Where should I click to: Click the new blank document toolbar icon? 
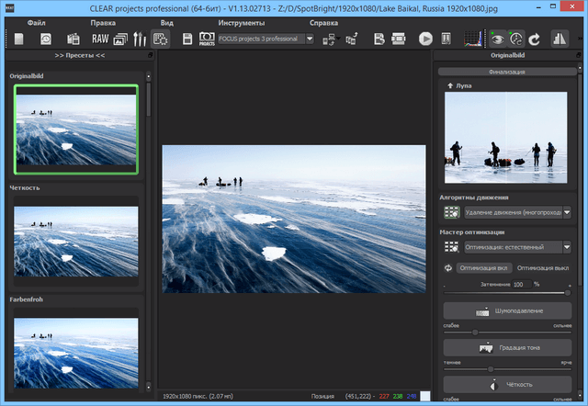pos(18,39)
